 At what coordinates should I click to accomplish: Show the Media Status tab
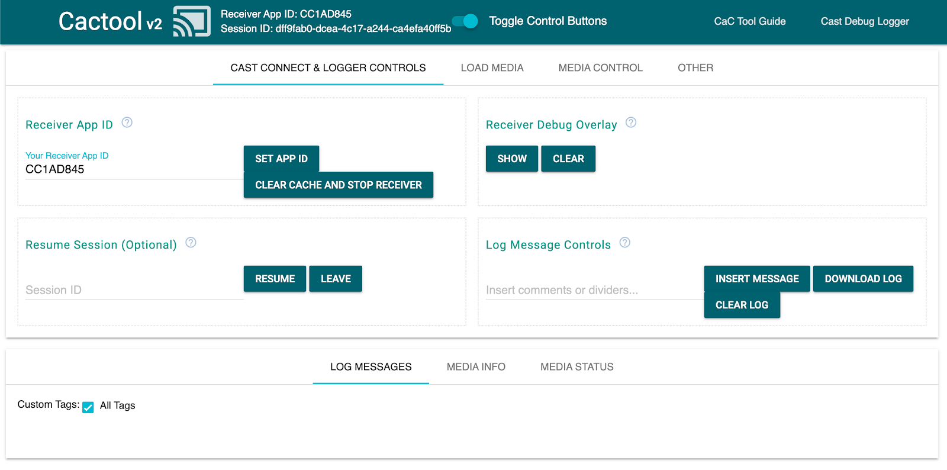point(576,367)
